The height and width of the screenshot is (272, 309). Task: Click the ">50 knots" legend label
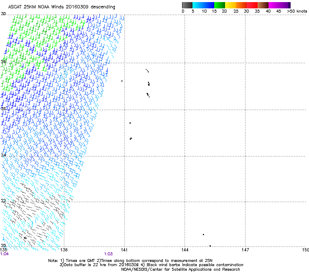click(x=297, y=11)
